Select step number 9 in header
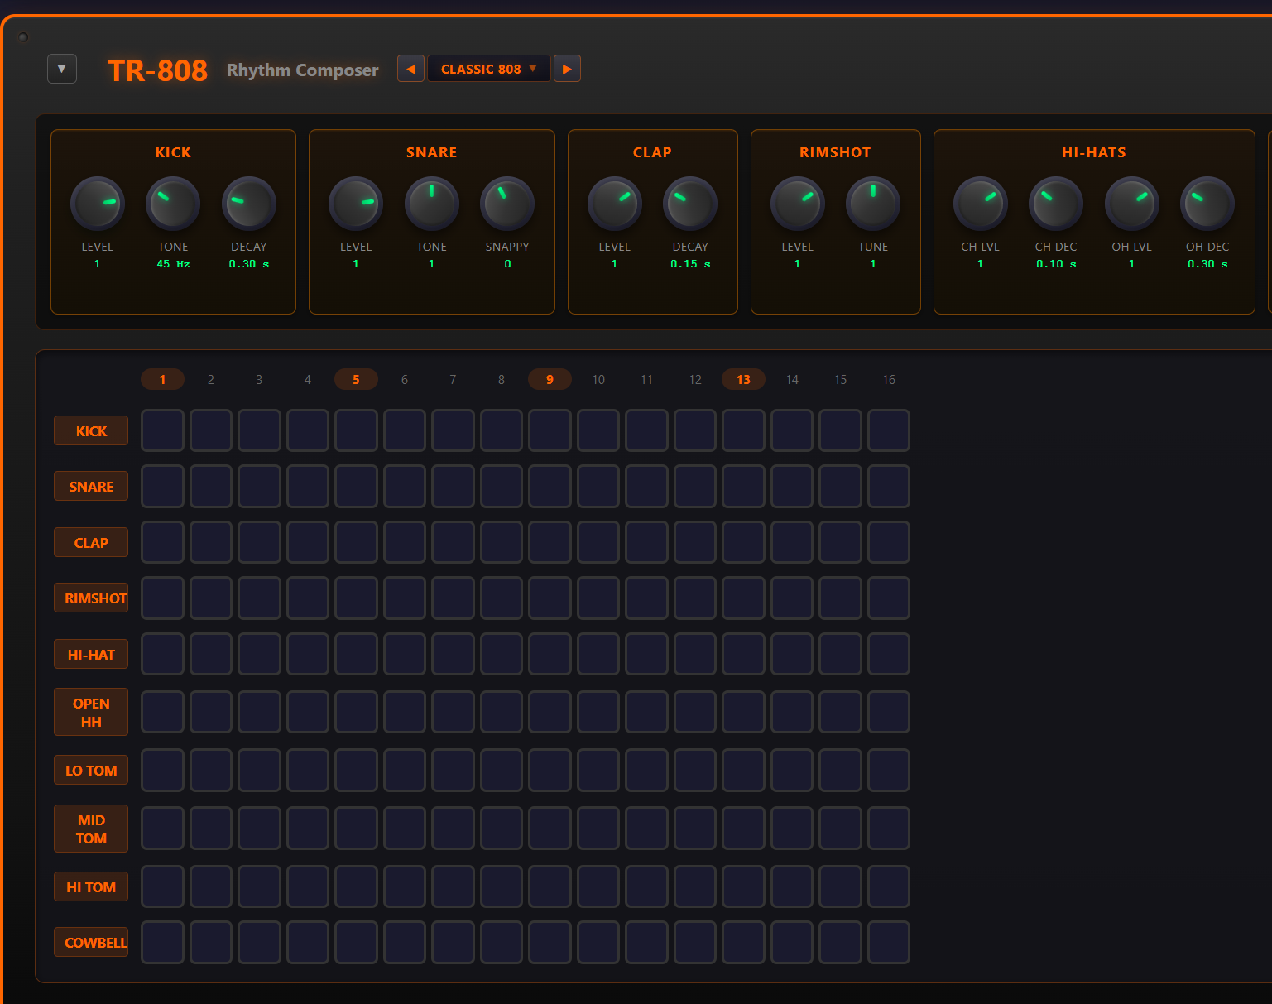This screenshot has height=1004, width=1272. [550, 379]
